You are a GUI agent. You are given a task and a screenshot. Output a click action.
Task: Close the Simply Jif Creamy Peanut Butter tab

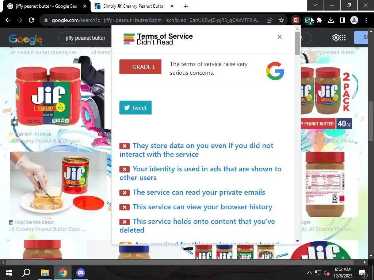tap(172, 6)
